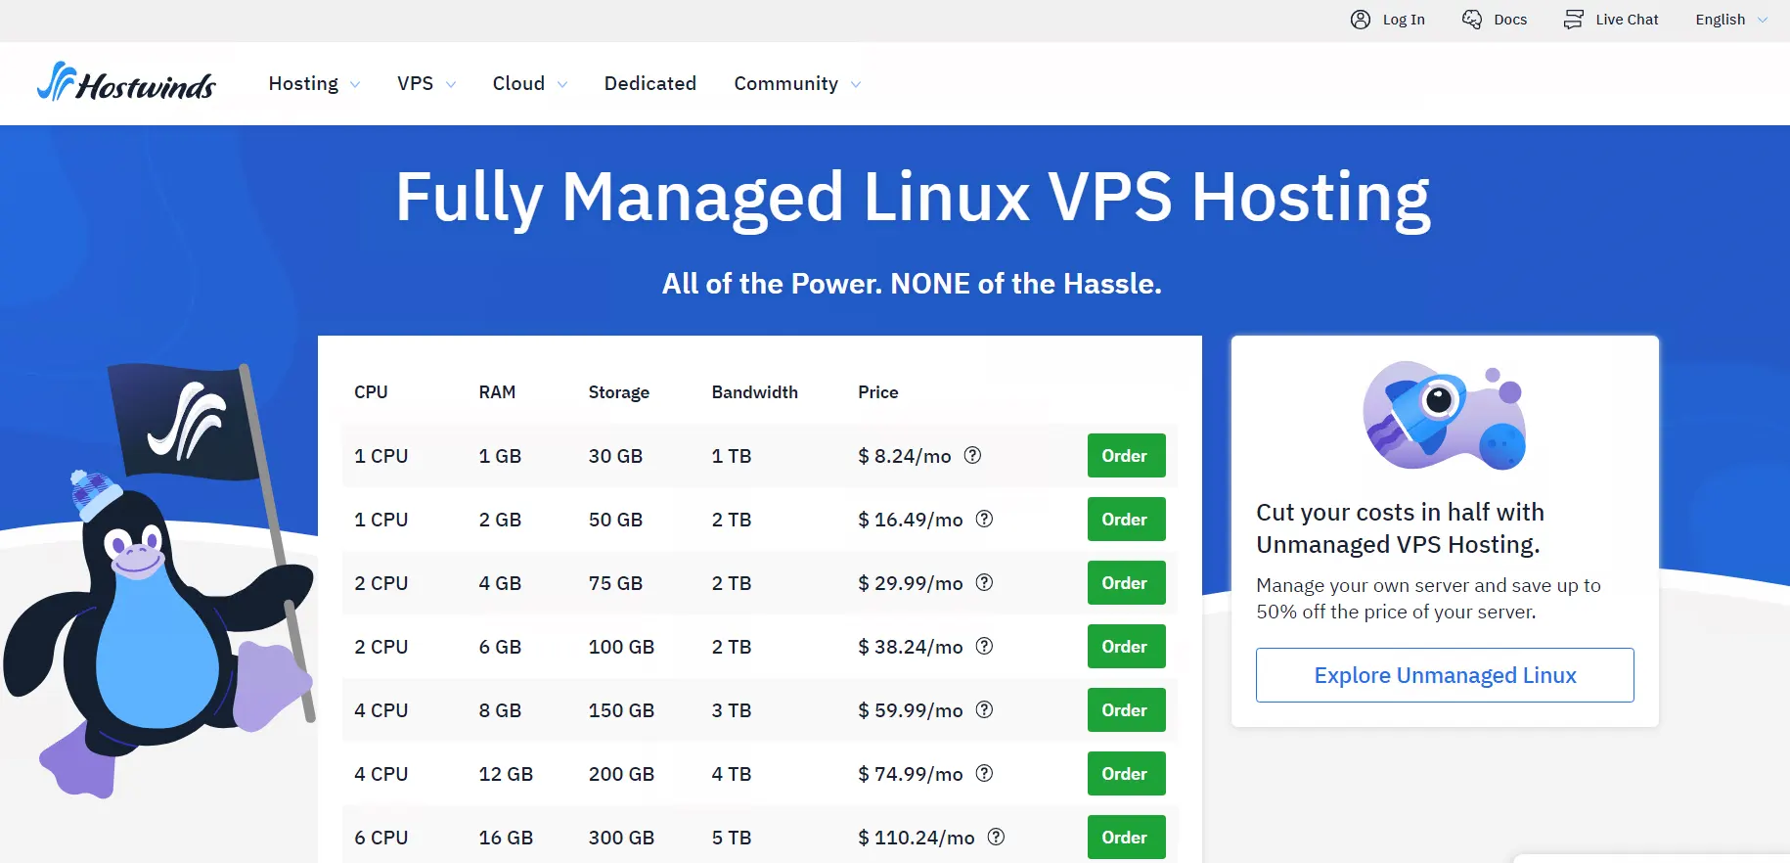Click the 6 CPU cell
Screen dimensions: 1790x863
(x=381, y=838)
